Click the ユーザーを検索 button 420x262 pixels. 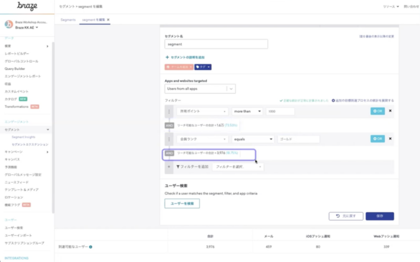pyautogui.click(x=182, y=204)
